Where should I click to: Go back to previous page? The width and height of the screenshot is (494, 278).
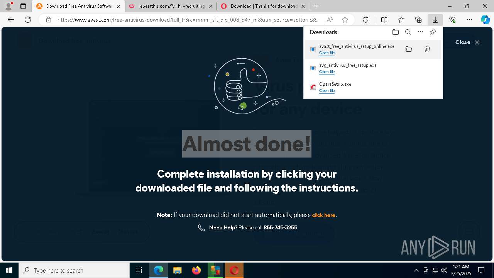pos(11,20)
